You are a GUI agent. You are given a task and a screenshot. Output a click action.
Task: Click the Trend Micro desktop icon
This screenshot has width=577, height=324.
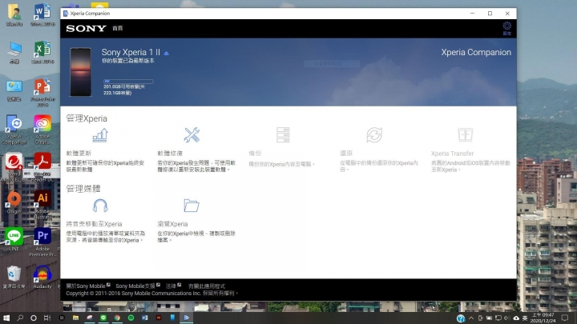(x=14, y=167)
